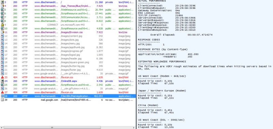Click the image icon of progress.gif session 16
The height and width of the screenshot is (129, 273).
[2, 51]
